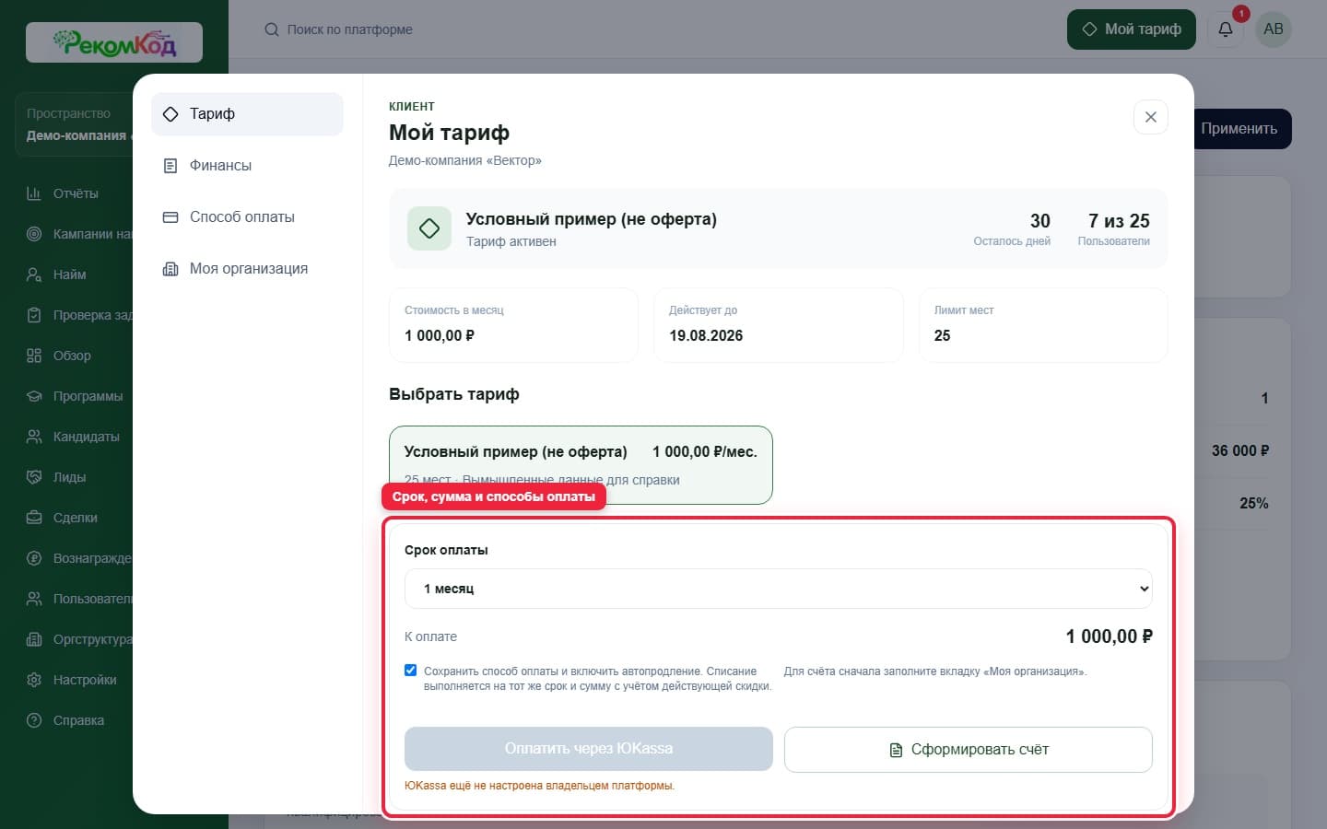
Task: Open the notifications bell
Action: click(1226, 29)
